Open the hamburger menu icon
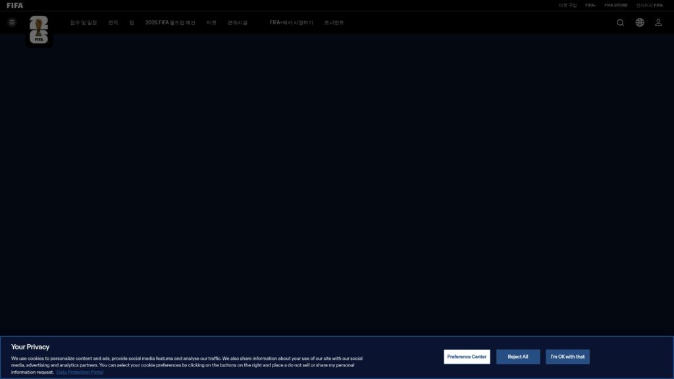This screenshot has height=379, width=674. click(x=12, y=22)
